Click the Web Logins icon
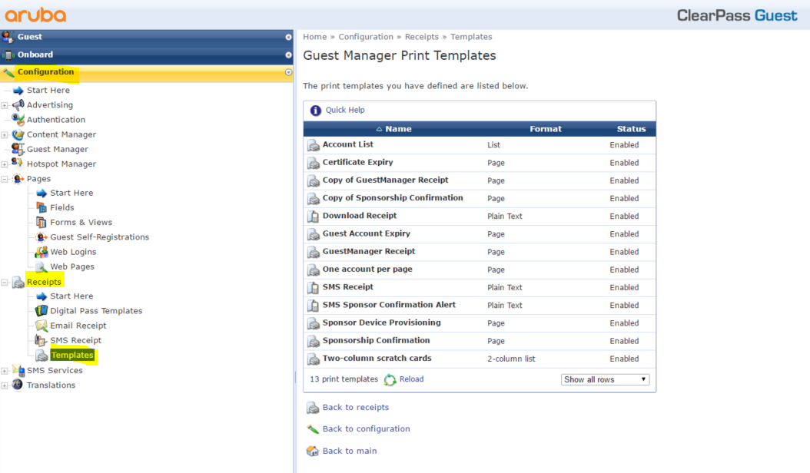Viewport: 810px width, 473px height. coord(41,252)
